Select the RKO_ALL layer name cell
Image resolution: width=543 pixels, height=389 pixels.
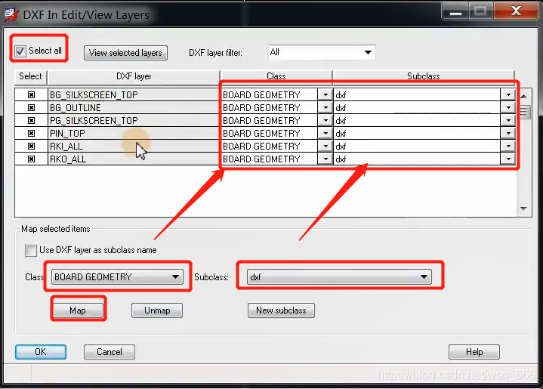coord(134,159)
